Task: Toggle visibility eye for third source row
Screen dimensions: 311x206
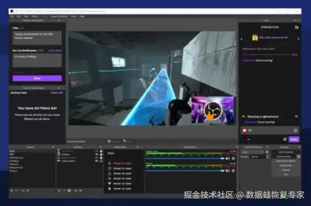Action: pyautogui.click(x=97, y=158)
